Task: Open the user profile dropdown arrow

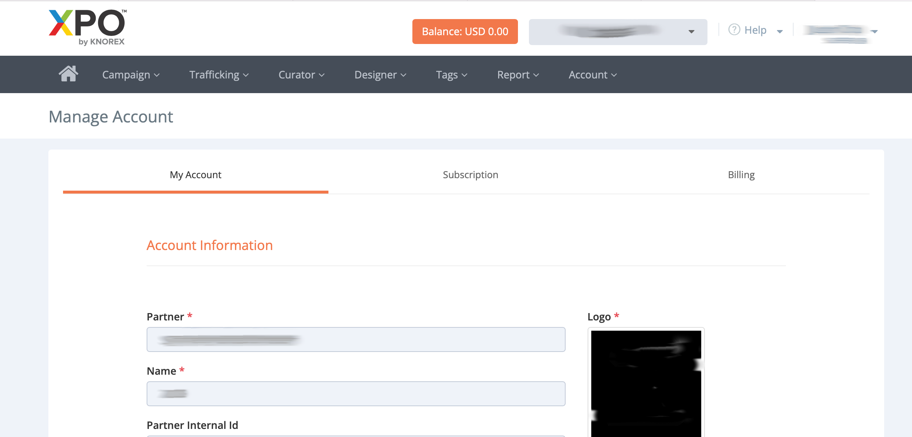Action: point(874,32)
